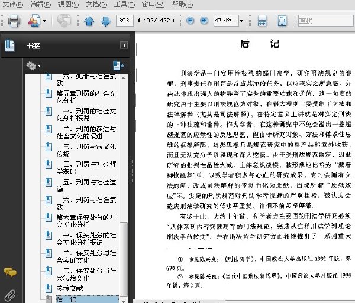Screen dimensions: 355x303
Task: Select the fit width scrolling icon
Action: (262, 21)
